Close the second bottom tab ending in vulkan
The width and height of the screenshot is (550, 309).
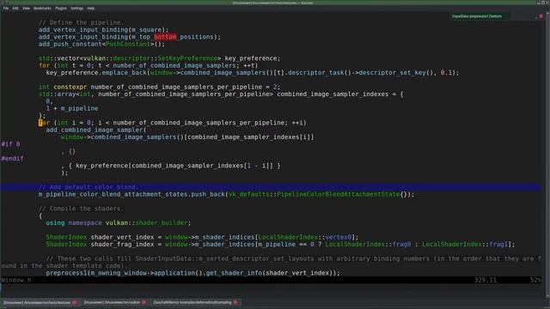[x=144, y=302]
